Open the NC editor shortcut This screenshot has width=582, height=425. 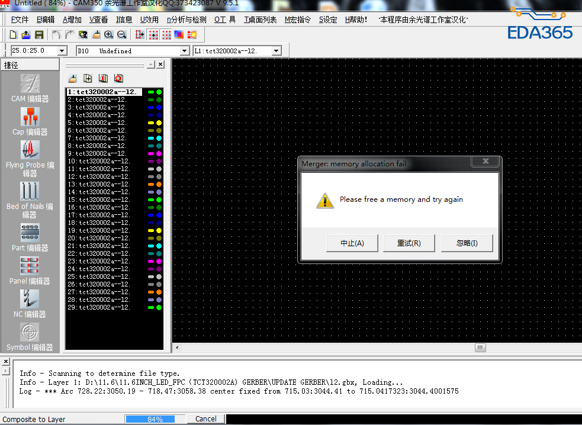pyautogui.click(x=30, y=304)
